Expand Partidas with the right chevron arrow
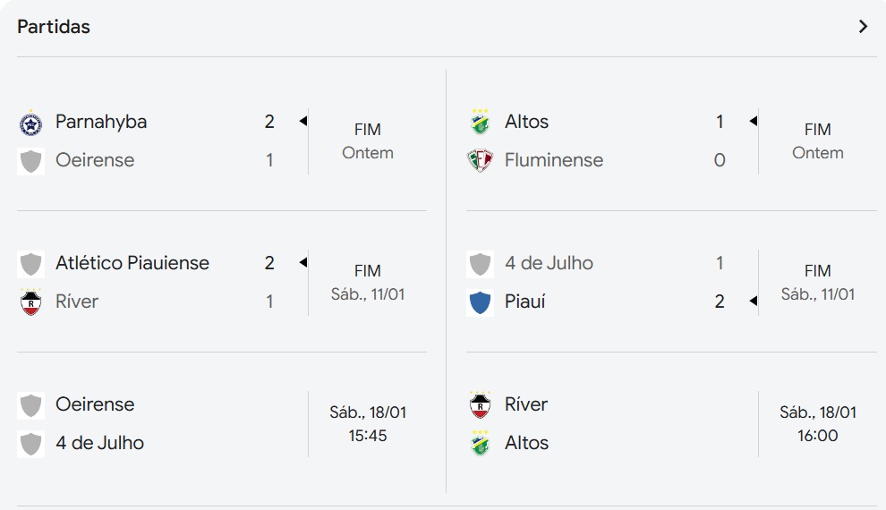Image resolution: width=886 pixels, height=510 pixels. click(863, 27)
